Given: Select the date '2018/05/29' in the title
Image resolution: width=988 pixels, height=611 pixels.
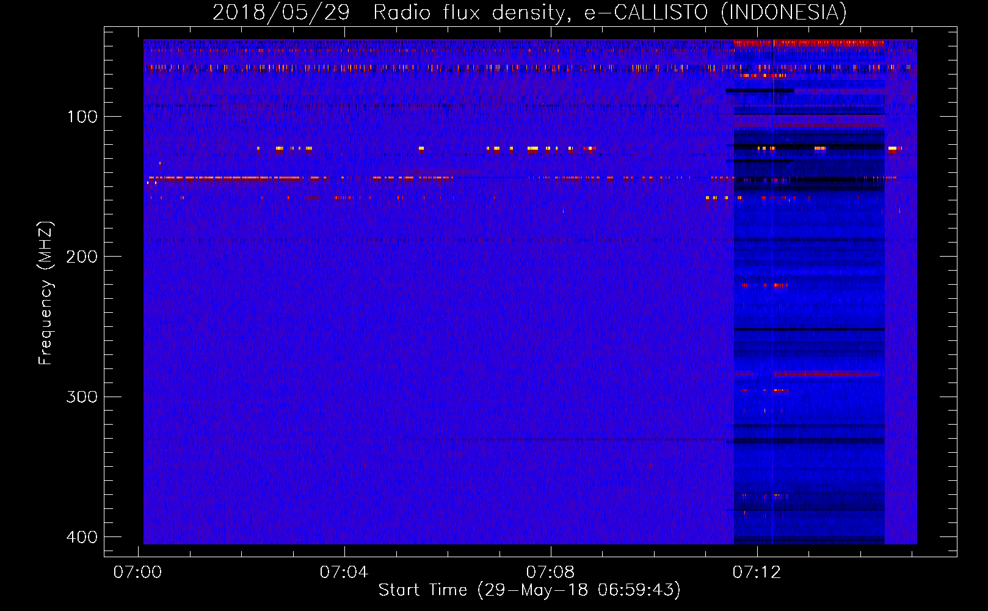Looking at the screenshot, I should (281, 12).
